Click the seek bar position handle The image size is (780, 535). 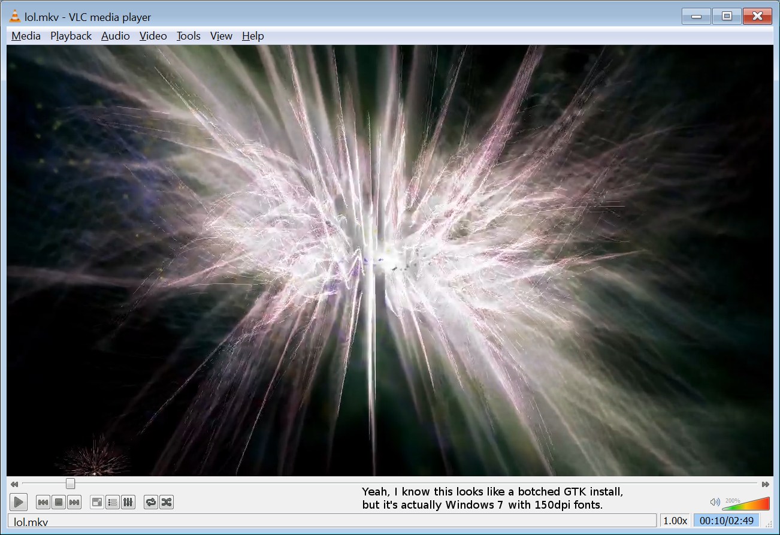(x=70, y=483)
